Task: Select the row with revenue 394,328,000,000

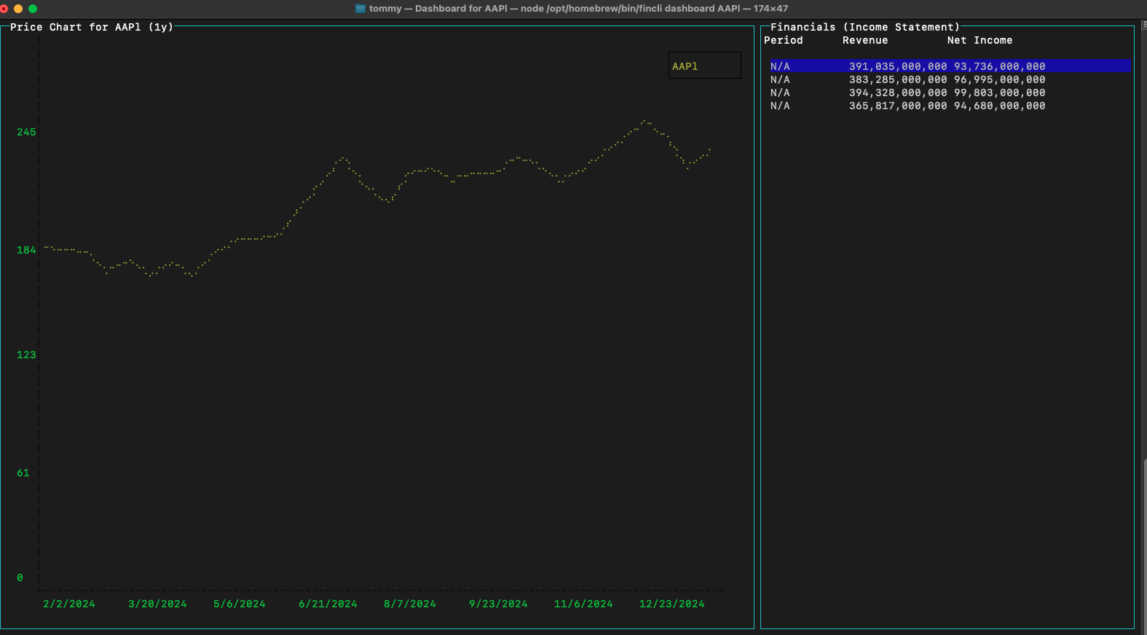Action: click(950, 92)
